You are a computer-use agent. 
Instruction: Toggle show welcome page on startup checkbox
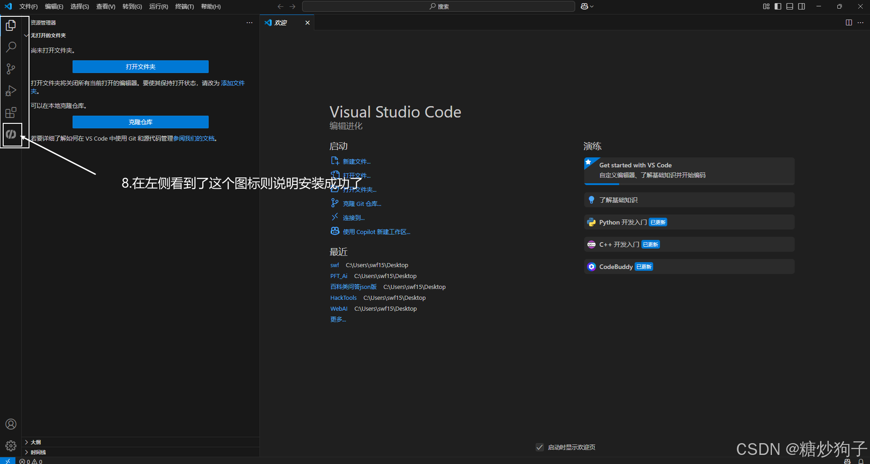539,447
